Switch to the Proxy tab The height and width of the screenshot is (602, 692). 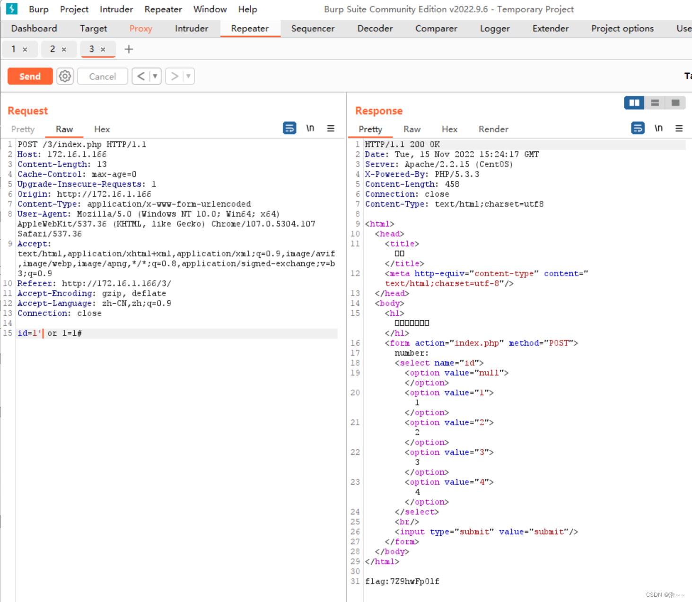point(140,28)
